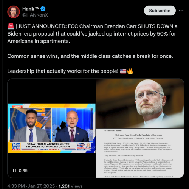The height and width of the screenshot is (189, 189).
Task: Click the red siren emoji
Action: 11,26
